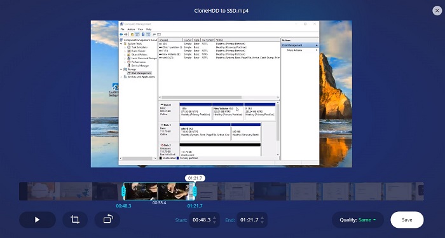Click the blue 00:48.3 start label under the timeline
Screen dimensions: 445x238
[x=123, y=206]
